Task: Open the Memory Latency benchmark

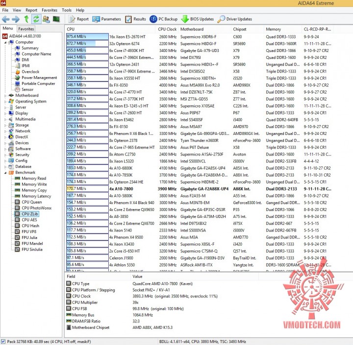Action: point(36,196)
